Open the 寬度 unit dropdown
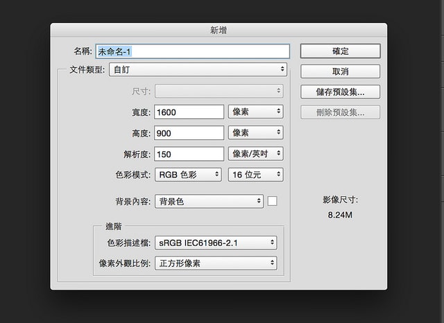 pyautogui.click(x=255, y=112)
